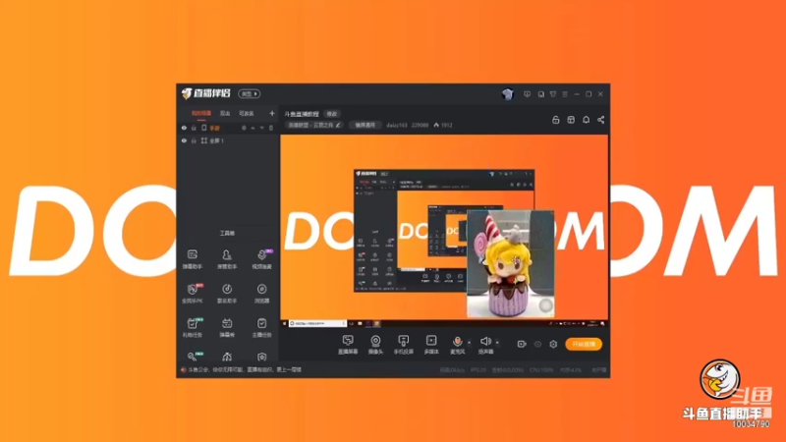Open the 浏览器 browser tool
Image resolution: width=786 pixels, height=442 pixels.
(261, 293)
